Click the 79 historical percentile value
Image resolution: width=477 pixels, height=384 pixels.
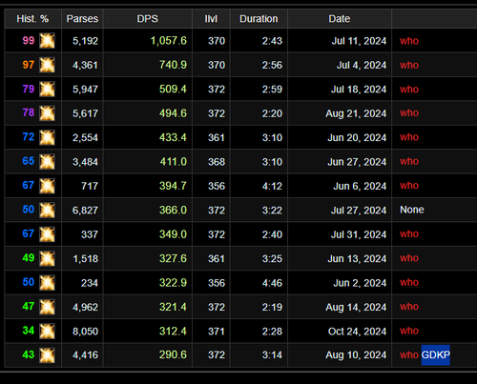pos(29,89)
